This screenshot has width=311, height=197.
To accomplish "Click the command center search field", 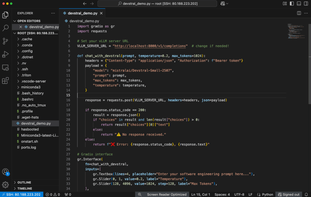I will tap(157, 4).
